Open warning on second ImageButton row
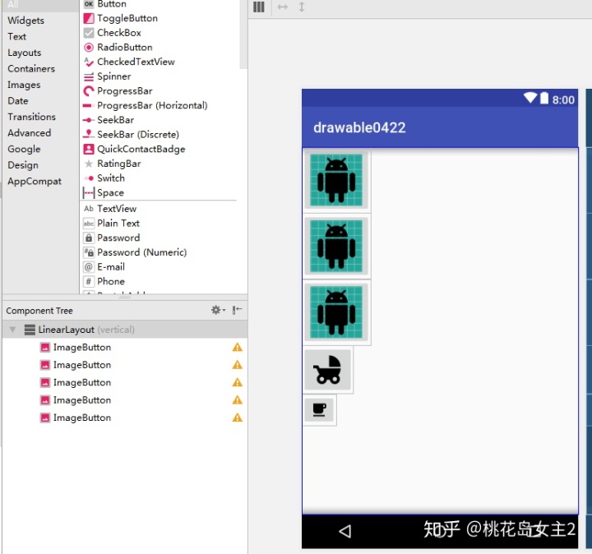The height and width of the screenshot is (554, 592). (x=237, y=365)
